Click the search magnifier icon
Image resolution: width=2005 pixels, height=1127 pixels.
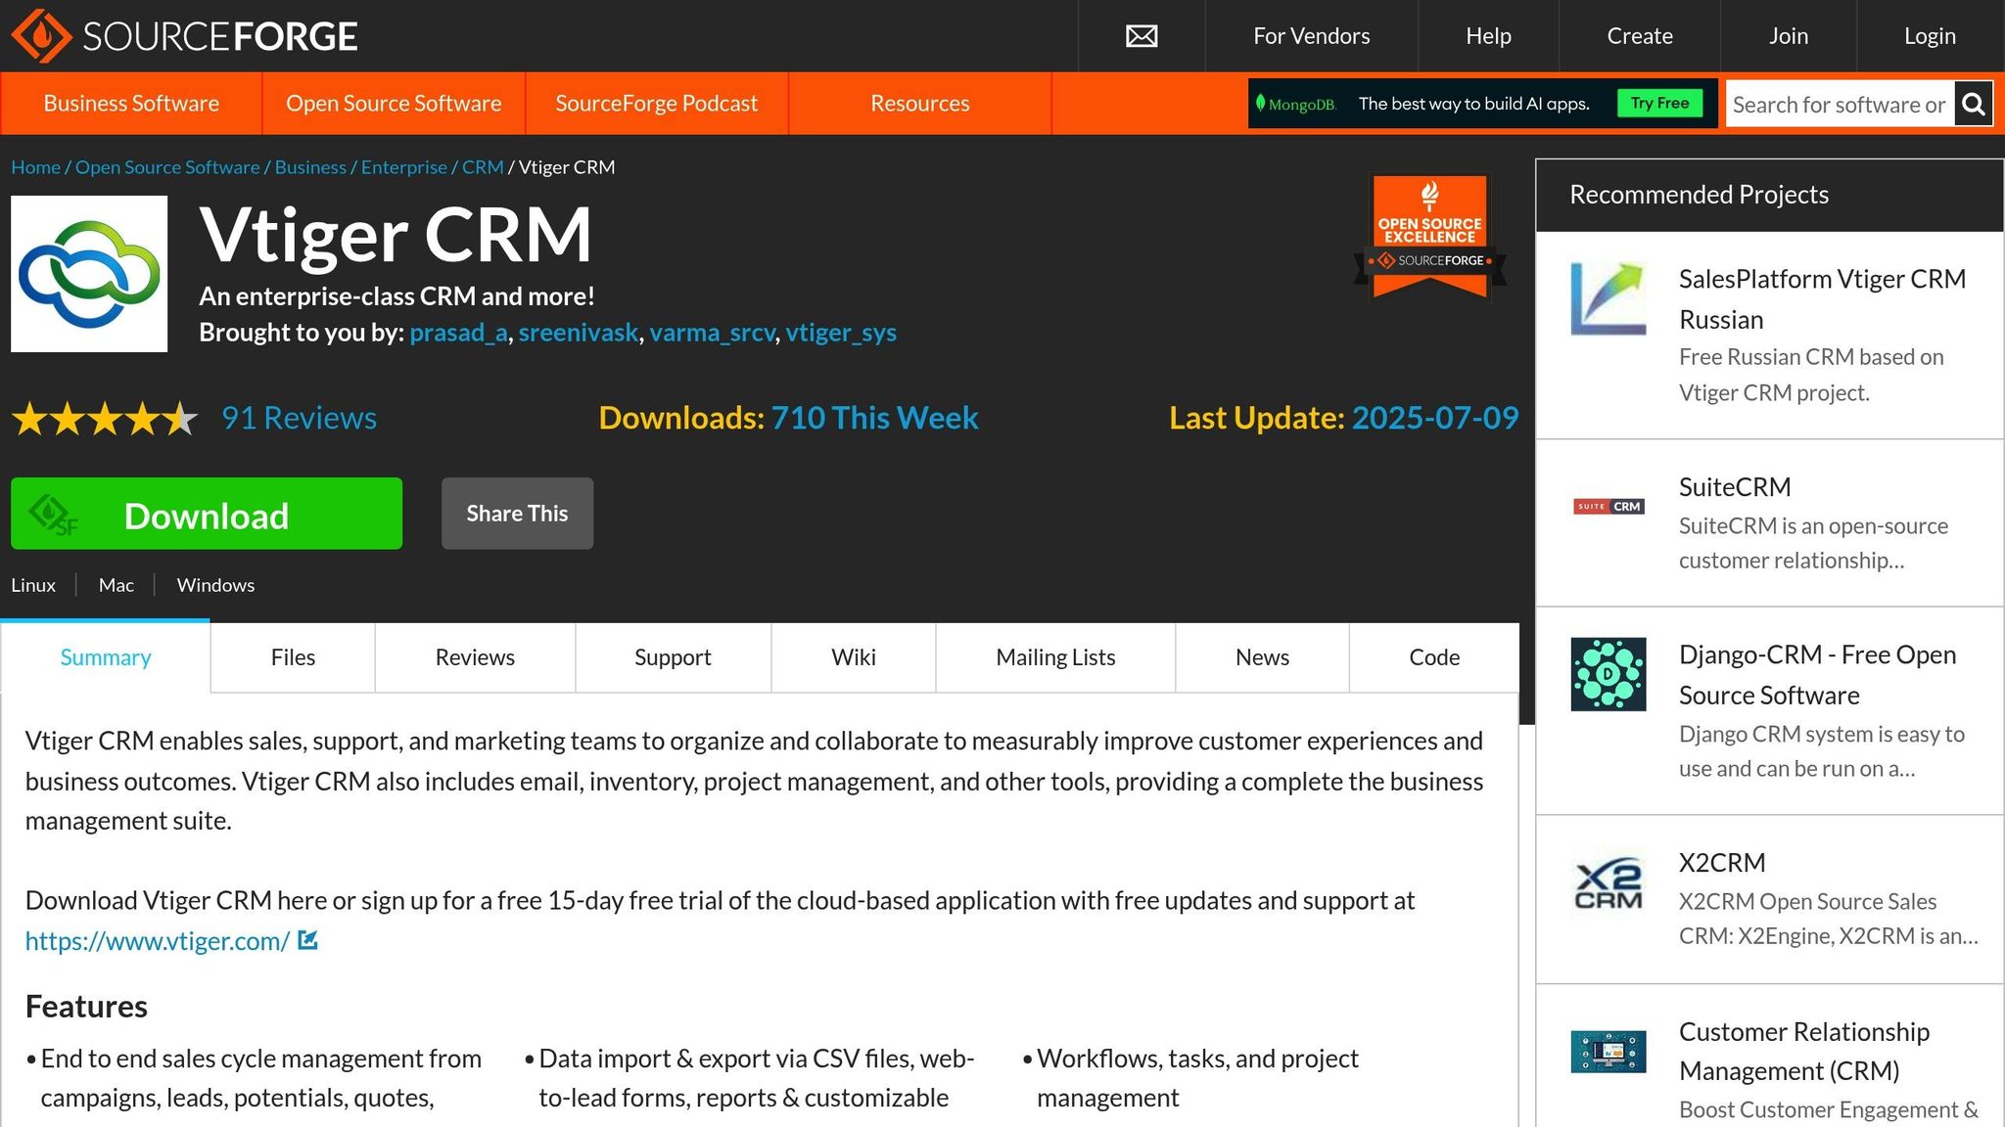(1974, 103)
